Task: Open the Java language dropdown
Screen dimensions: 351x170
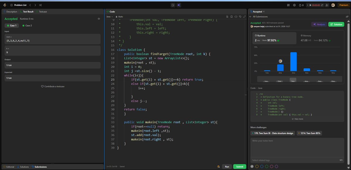Action: (109, 17)
